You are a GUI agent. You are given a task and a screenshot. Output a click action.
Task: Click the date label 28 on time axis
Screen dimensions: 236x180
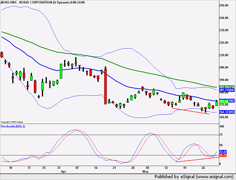pyautogui.click(x=133, y=168)
